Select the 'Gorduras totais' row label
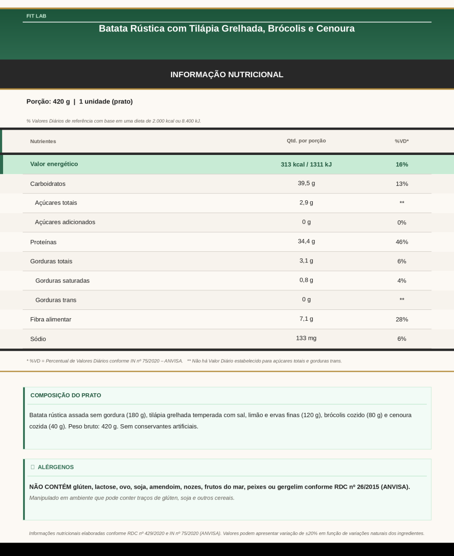The image size is (454, 556). click(x=51, y=261)
